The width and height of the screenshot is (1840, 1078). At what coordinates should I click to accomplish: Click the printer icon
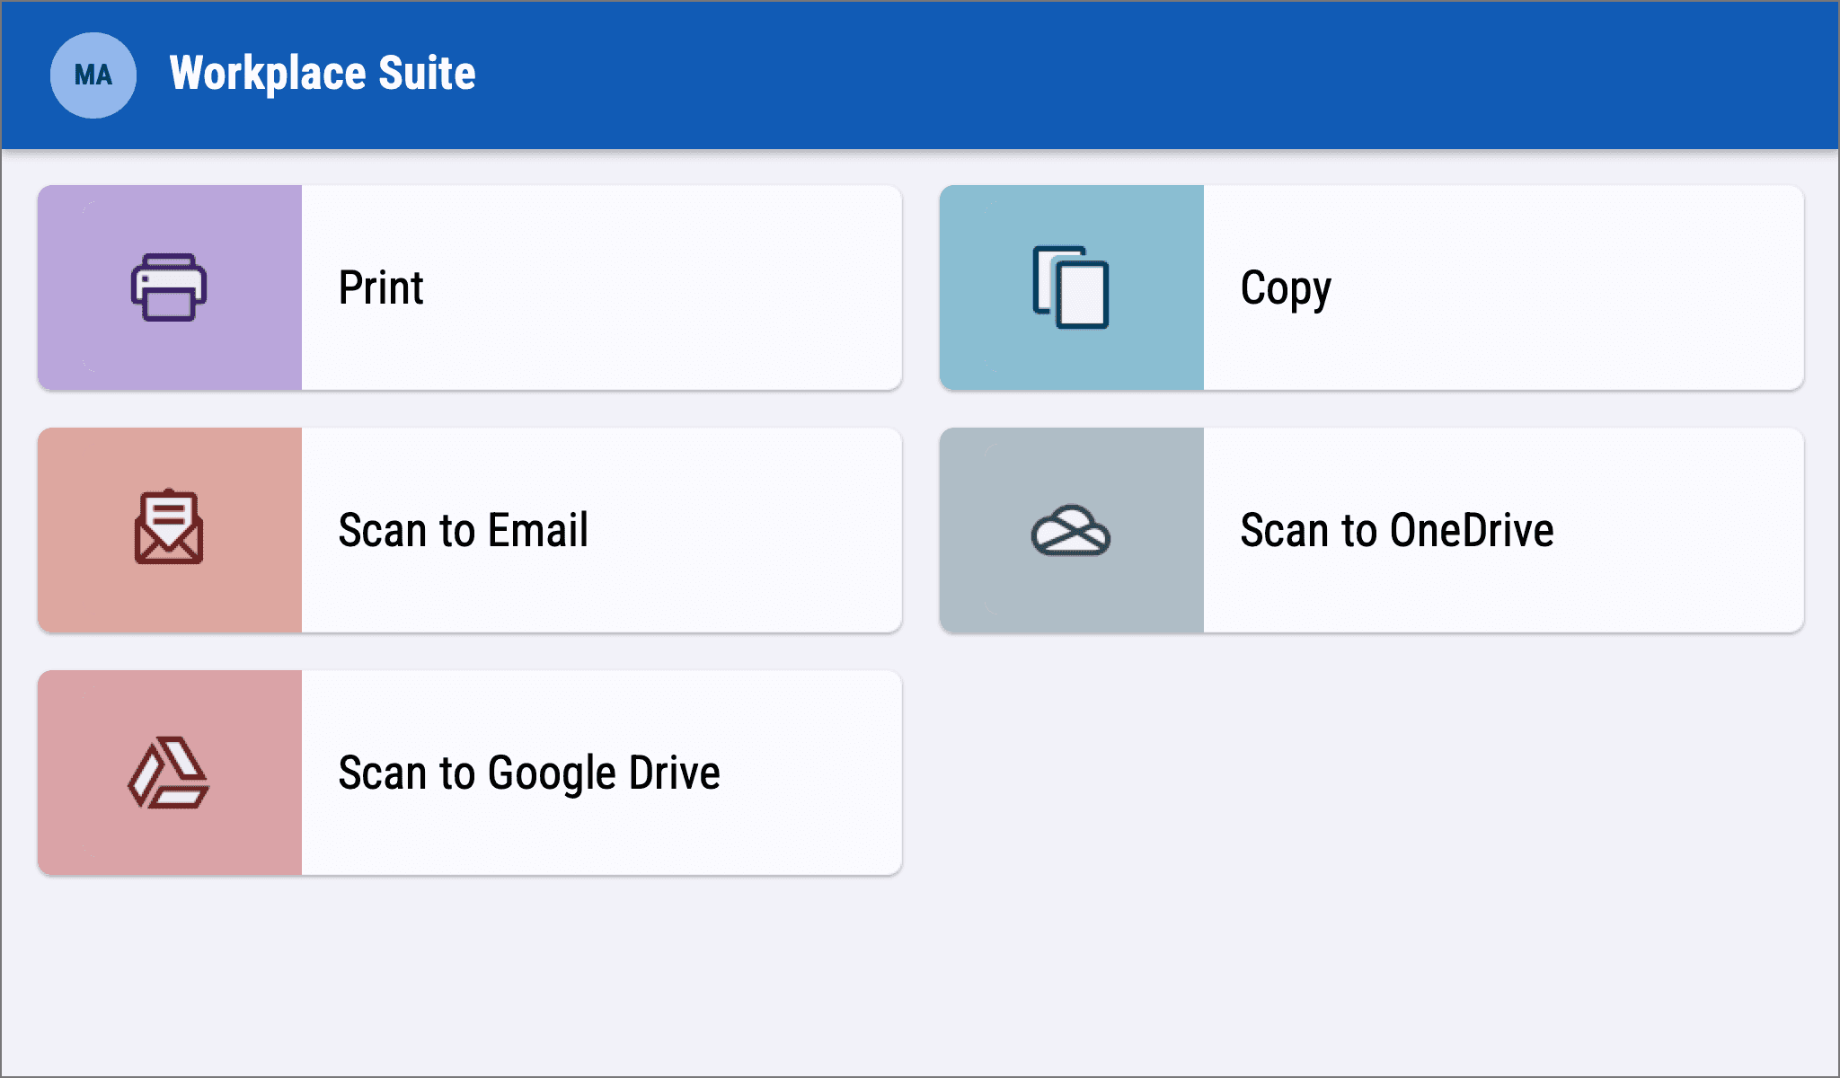[x=169, y=287]
